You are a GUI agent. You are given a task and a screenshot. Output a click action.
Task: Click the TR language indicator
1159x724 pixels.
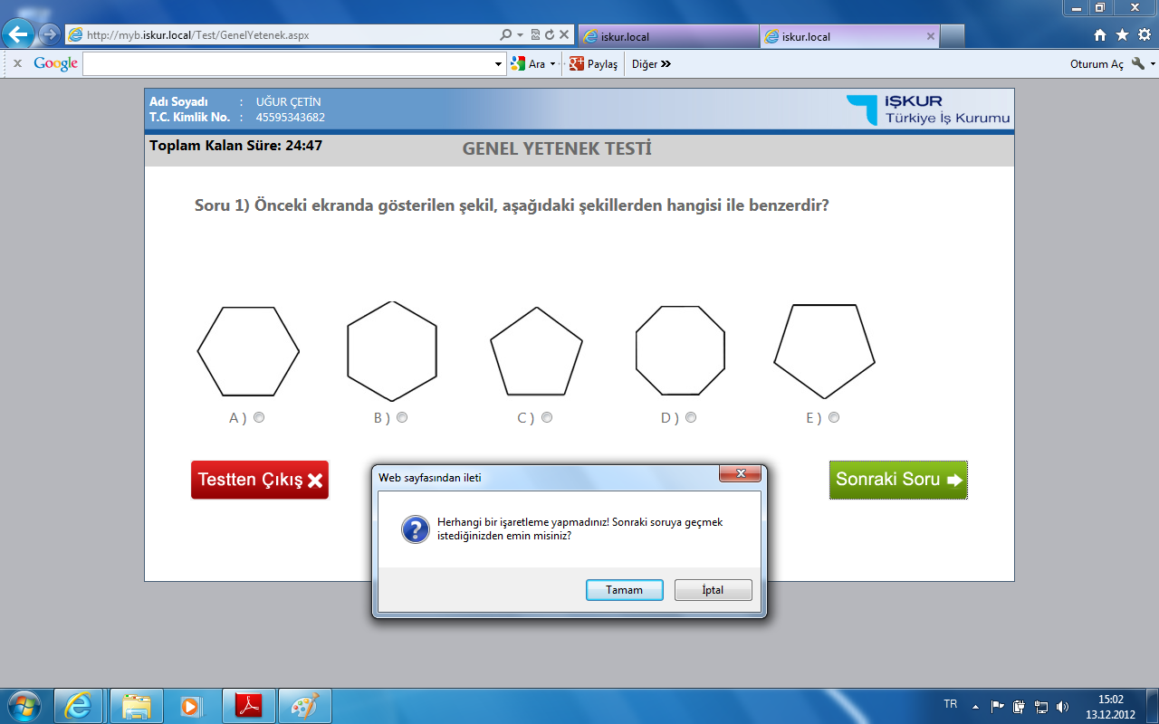coord(950,704)
